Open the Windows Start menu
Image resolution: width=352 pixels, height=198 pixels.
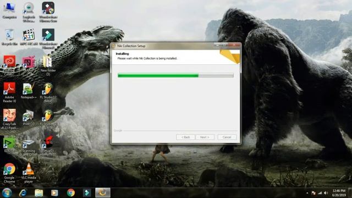click(7, 193)
